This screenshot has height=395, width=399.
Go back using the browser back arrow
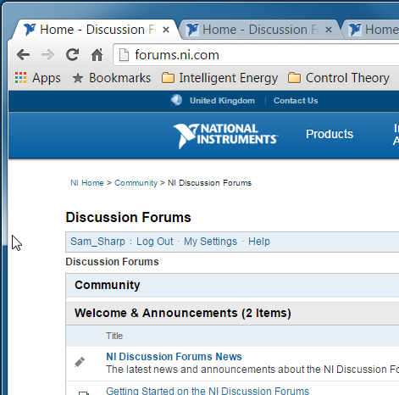[x=23, y=55]
